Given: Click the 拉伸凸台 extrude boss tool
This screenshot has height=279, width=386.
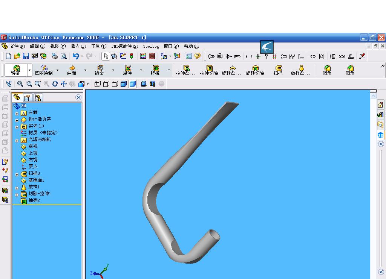Looking at the screenshot, I should [185, 70].
